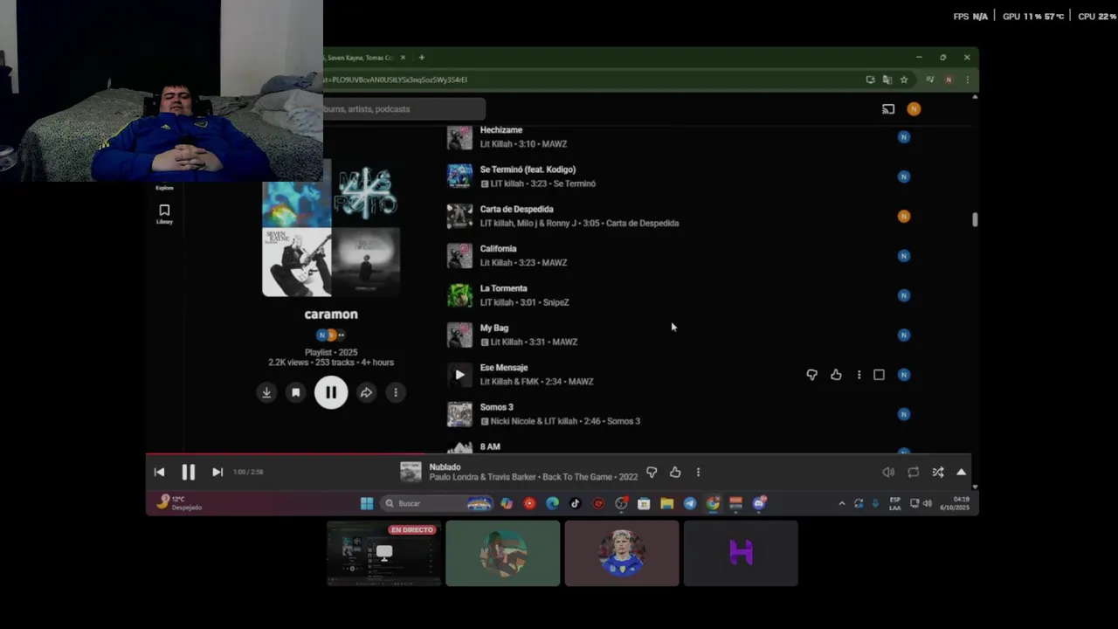The width and height of the screenshot is (1118, 629).
Task: Play the Ese Mensaje track
Action: [x=459, y=375]
